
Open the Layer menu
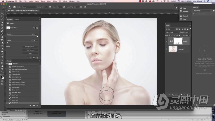click(x=37, y=1)
